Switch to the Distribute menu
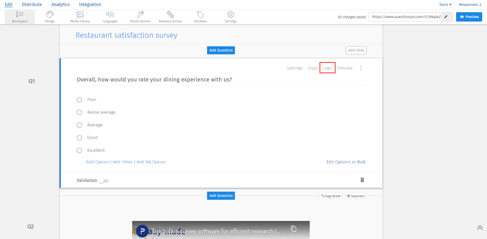Viewport: 487px width, 239px height. tap(32, 4)
